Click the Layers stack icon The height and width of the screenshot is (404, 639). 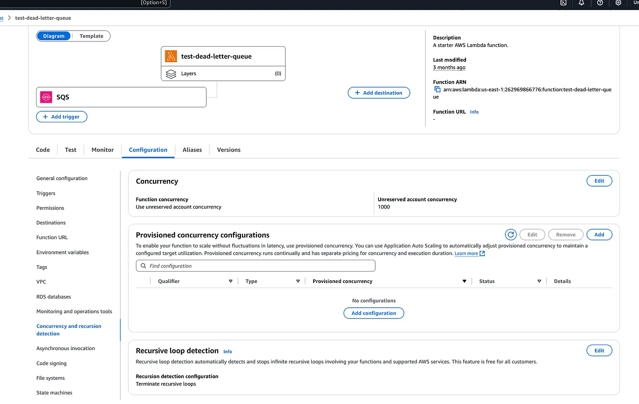(171, 73)
